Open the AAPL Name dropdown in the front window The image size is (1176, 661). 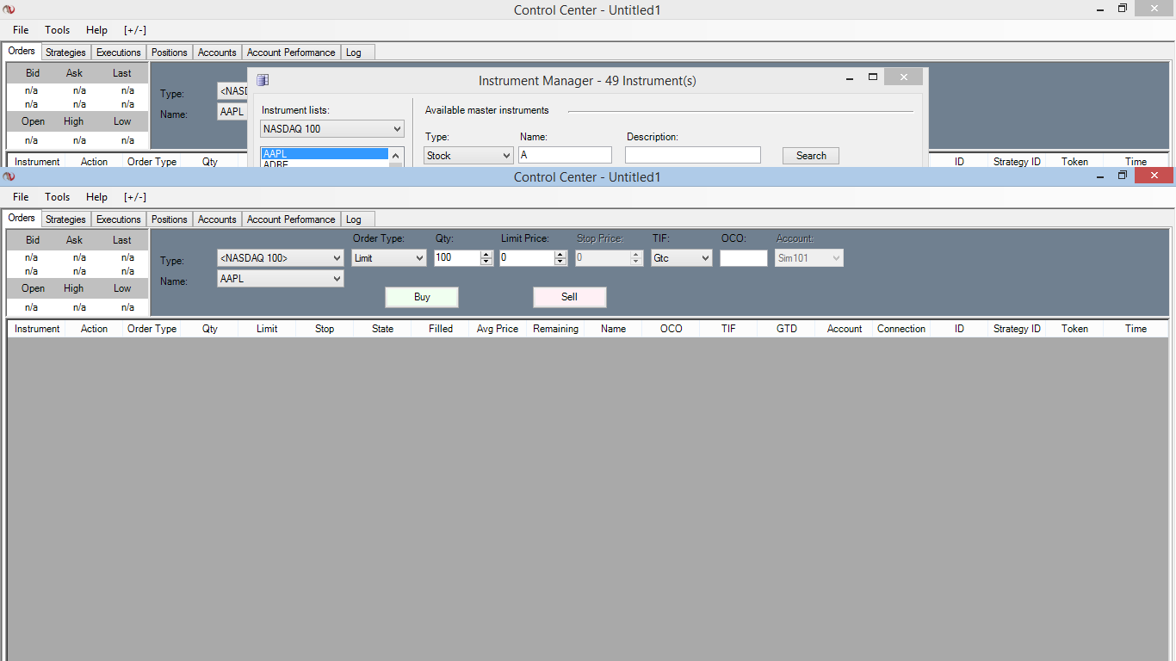280,279
